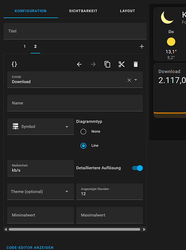This screenshot has width=186, height=250.
Task: Focus the Maximalwert input field
Action: coord(109,215)
